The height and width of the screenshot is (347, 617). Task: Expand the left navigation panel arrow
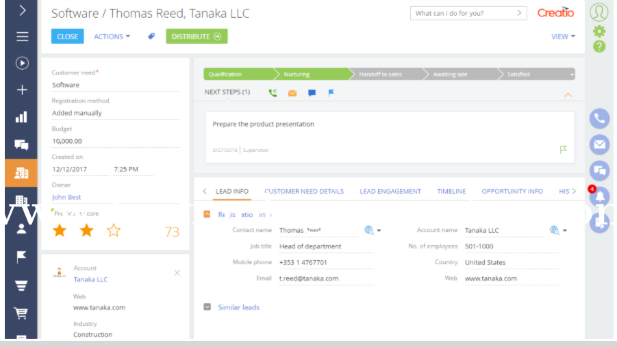pos(22,10)
